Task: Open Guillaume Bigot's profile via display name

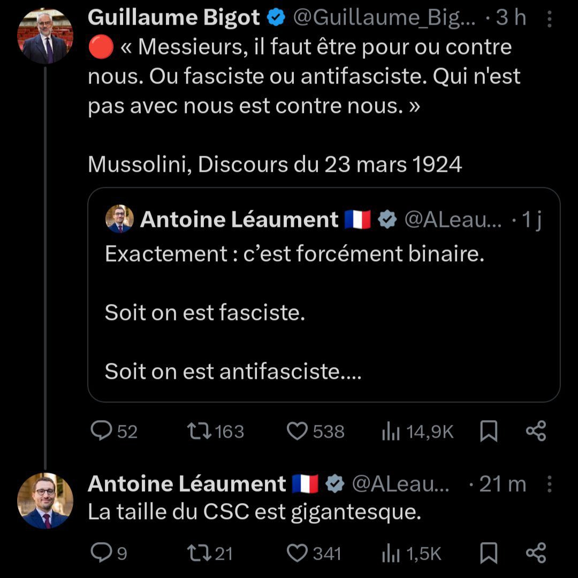Action: (174, 18)
